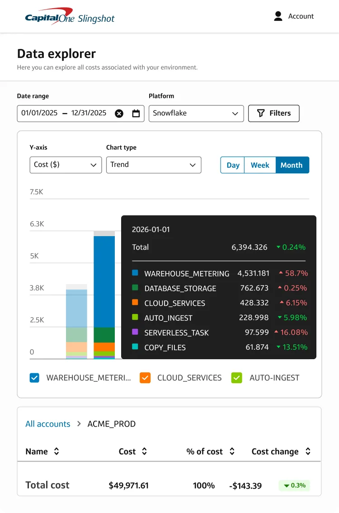Click the DATABASE_STORAGE value 762.673
Image resolution: width=339 pixels, height=513 pixels.
[x=254, y=288]
